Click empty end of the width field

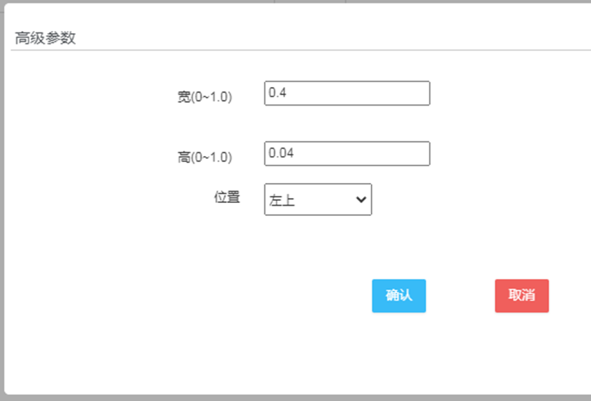pos(400,93)
